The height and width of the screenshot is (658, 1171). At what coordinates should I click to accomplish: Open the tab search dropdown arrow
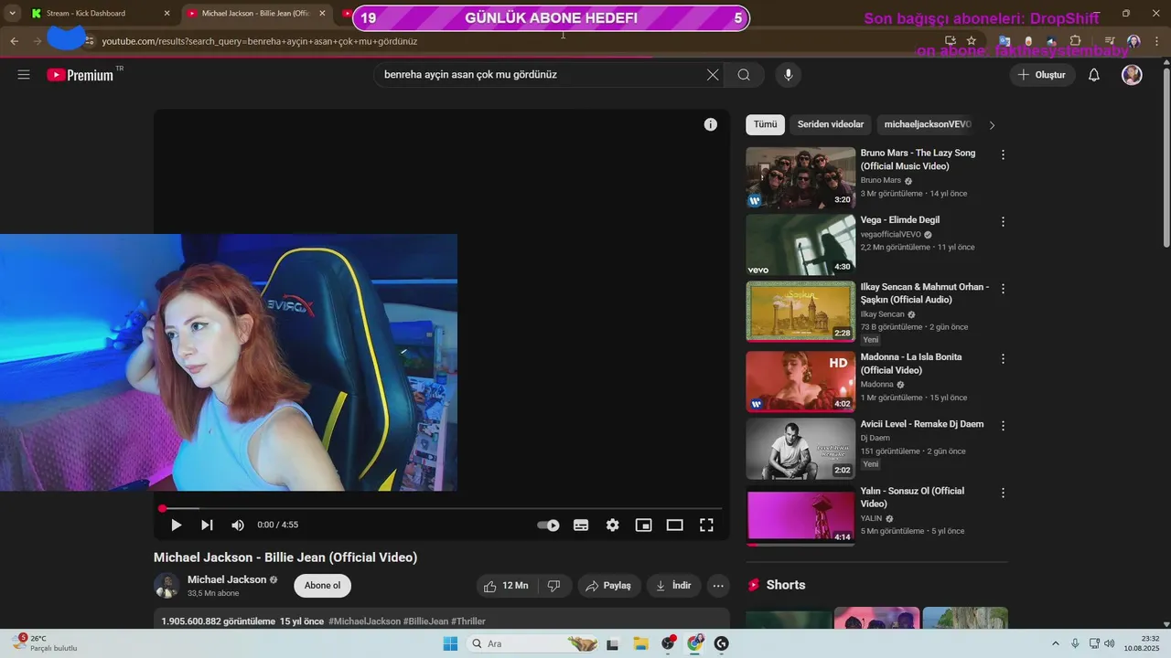pos(12,13)
